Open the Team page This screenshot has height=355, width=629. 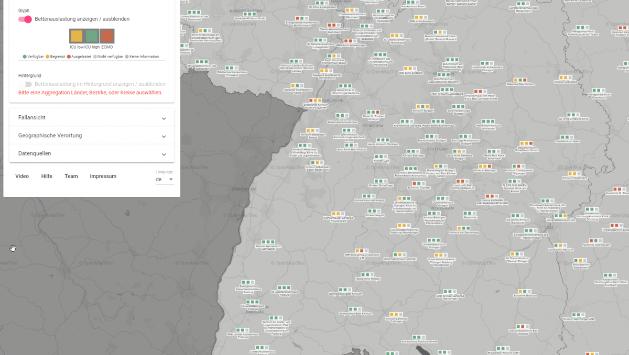pos(71,176)
